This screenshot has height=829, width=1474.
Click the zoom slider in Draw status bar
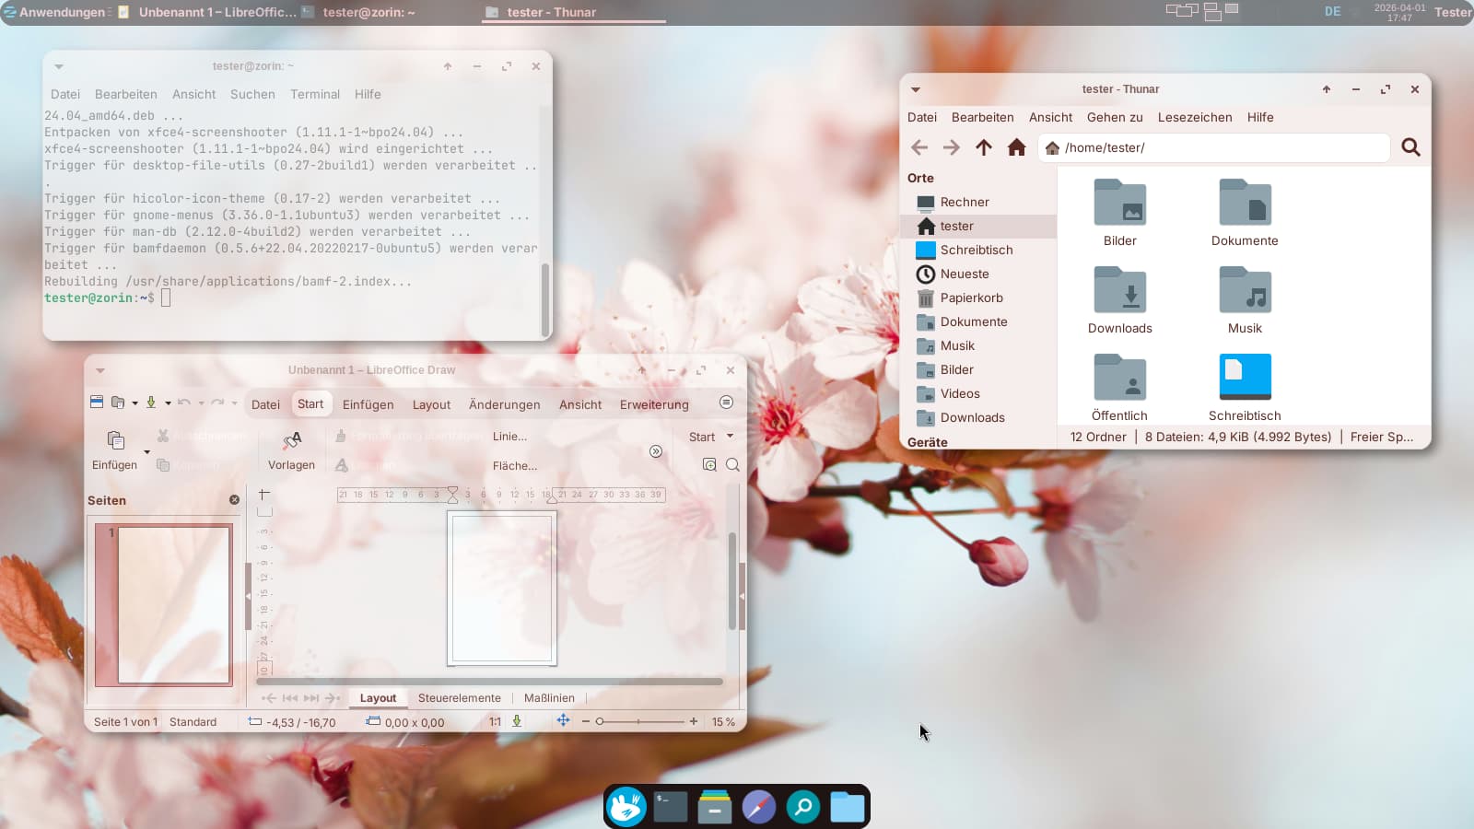[x=639, y=721]
